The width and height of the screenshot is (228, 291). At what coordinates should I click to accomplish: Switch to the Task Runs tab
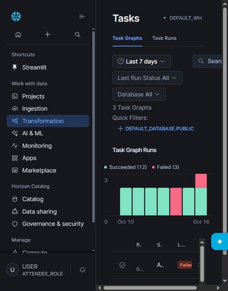click(x=165, y=38)
